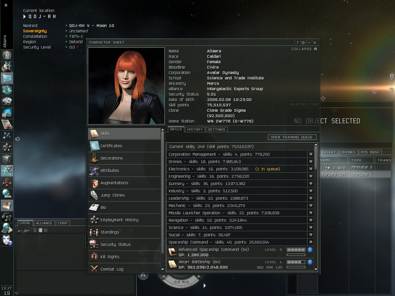Expand the Social skill group
Image resolution: width=395 pixels, height=296 pixels.
pyautogui.click(x=311, y=235)
